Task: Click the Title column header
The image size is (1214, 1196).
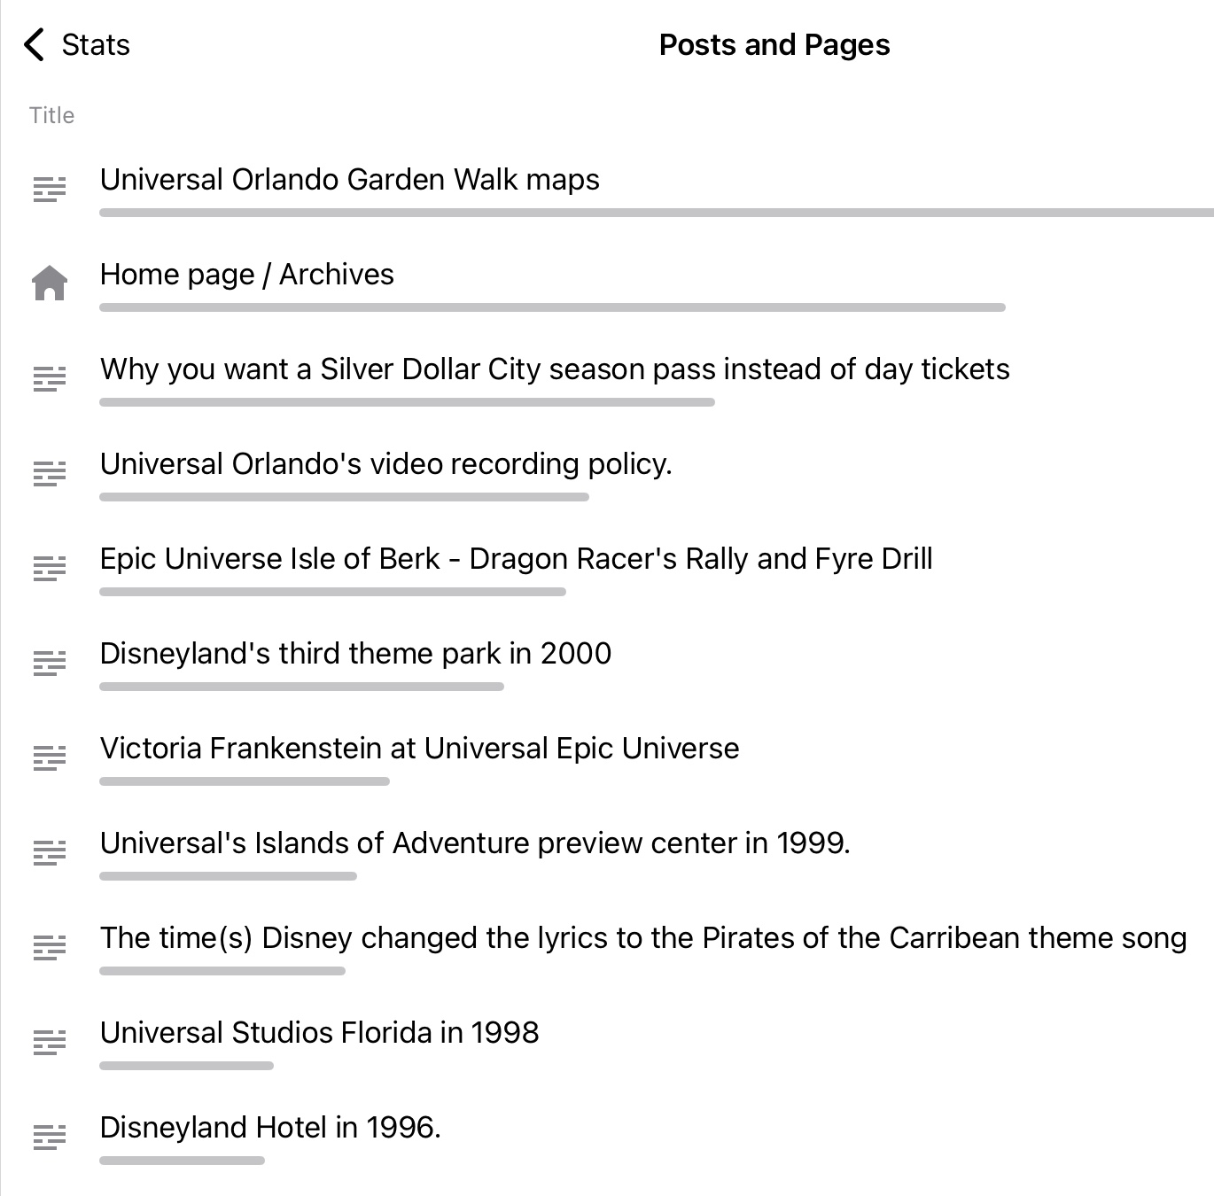Action: pos(51,115)
